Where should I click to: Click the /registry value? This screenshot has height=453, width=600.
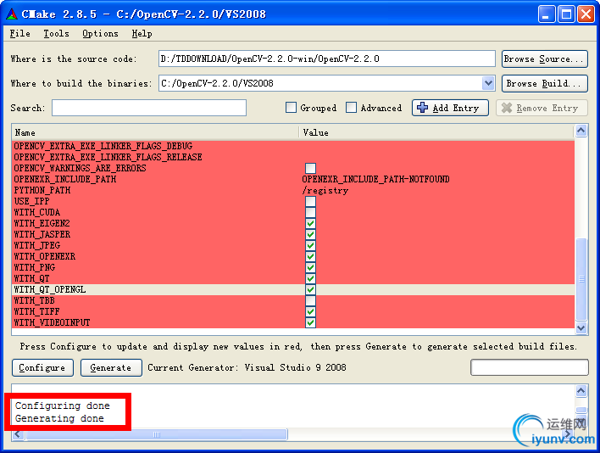(325, 190)
